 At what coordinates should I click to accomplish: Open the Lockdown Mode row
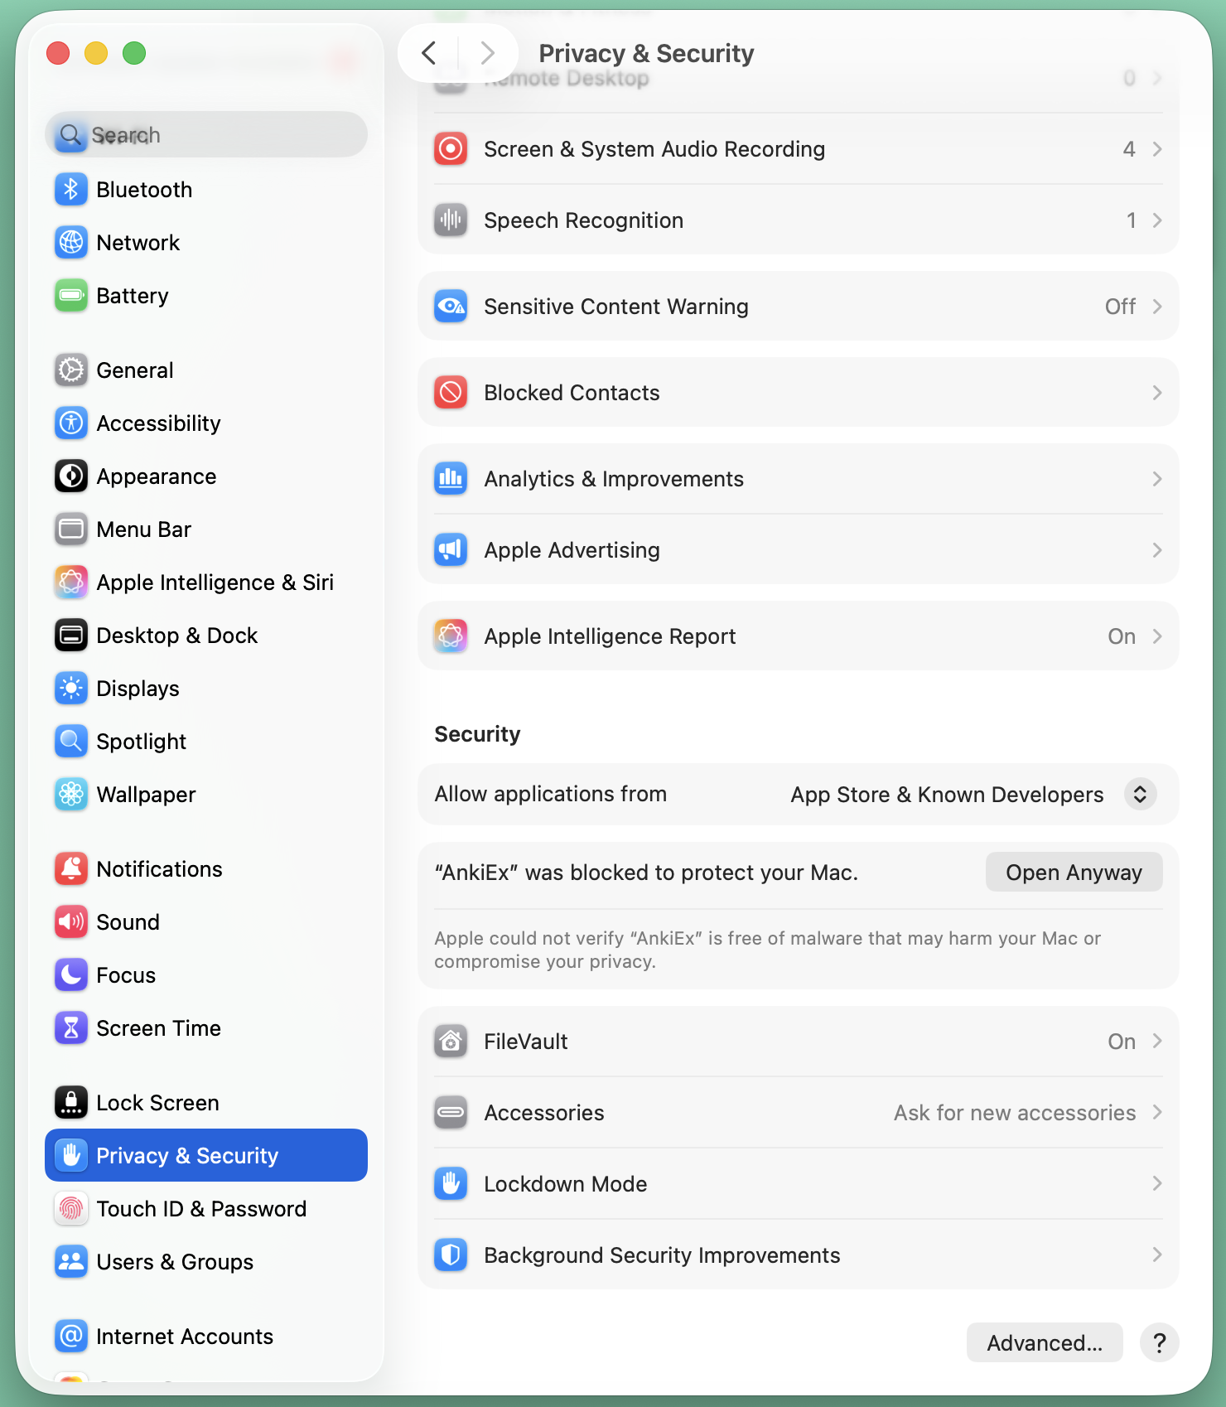(x=799, y=1183)
